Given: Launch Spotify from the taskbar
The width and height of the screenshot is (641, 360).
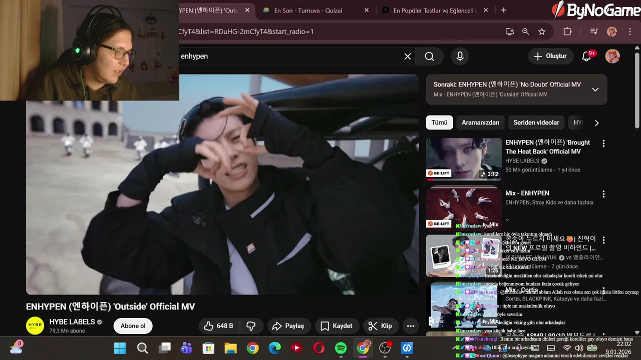Looking at the screenshot, I should click(341, 348).
